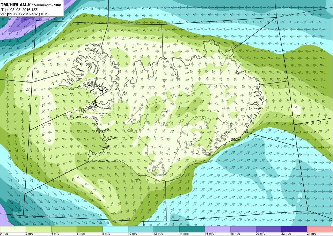Select the medium purple 18–20 m/s legend swatch
This screenshot has height=236, width=333.
point(243,229)
